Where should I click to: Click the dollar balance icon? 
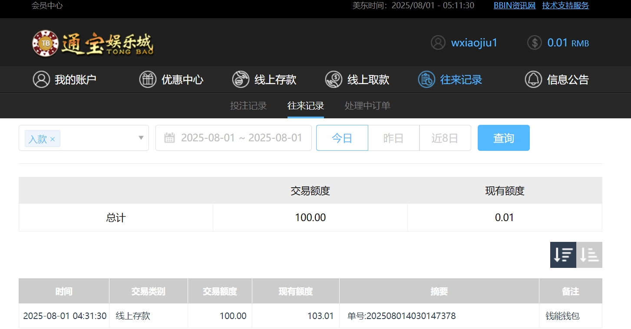point(535,42)
